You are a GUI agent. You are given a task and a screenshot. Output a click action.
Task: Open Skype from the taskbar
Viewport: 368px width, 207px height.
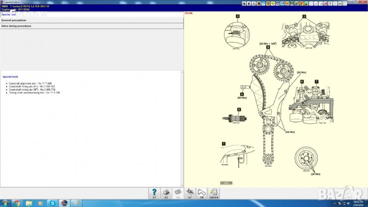[52, 202]
